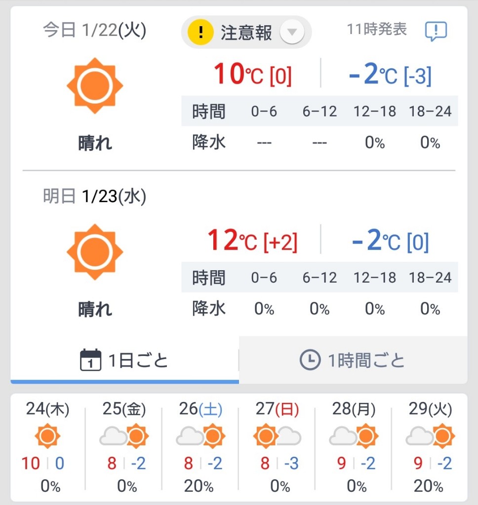Open the 29(火) forecast day

tap(430, 446)
